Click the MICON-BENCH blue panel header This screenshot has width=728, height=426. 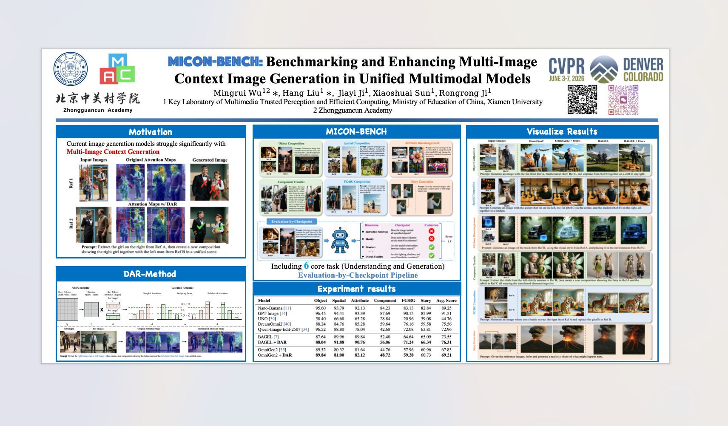pos(356,132)
